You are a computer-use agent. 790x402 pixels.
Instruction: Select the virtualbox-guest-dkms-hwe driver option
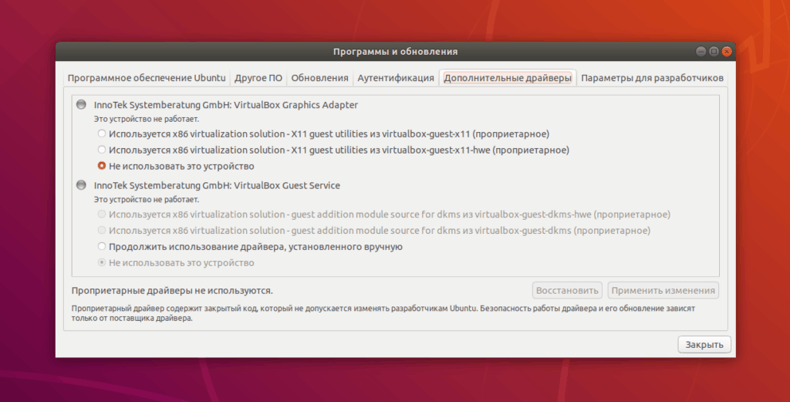click(102, 215)
